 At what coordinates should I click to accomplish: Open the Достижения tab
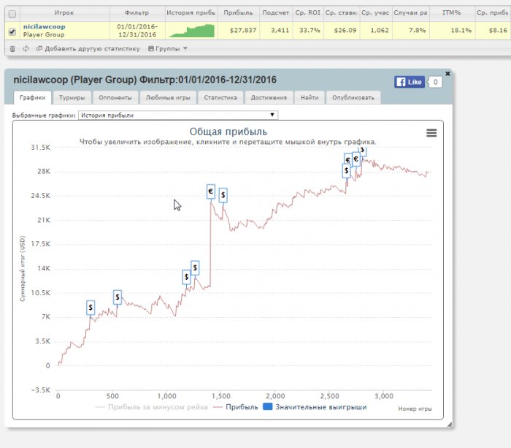point(269,97)
